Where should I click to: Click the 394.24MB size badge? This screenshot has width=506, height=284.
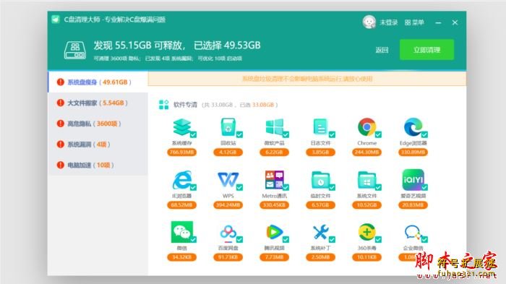pyautogui.click(x=228, y=205)
